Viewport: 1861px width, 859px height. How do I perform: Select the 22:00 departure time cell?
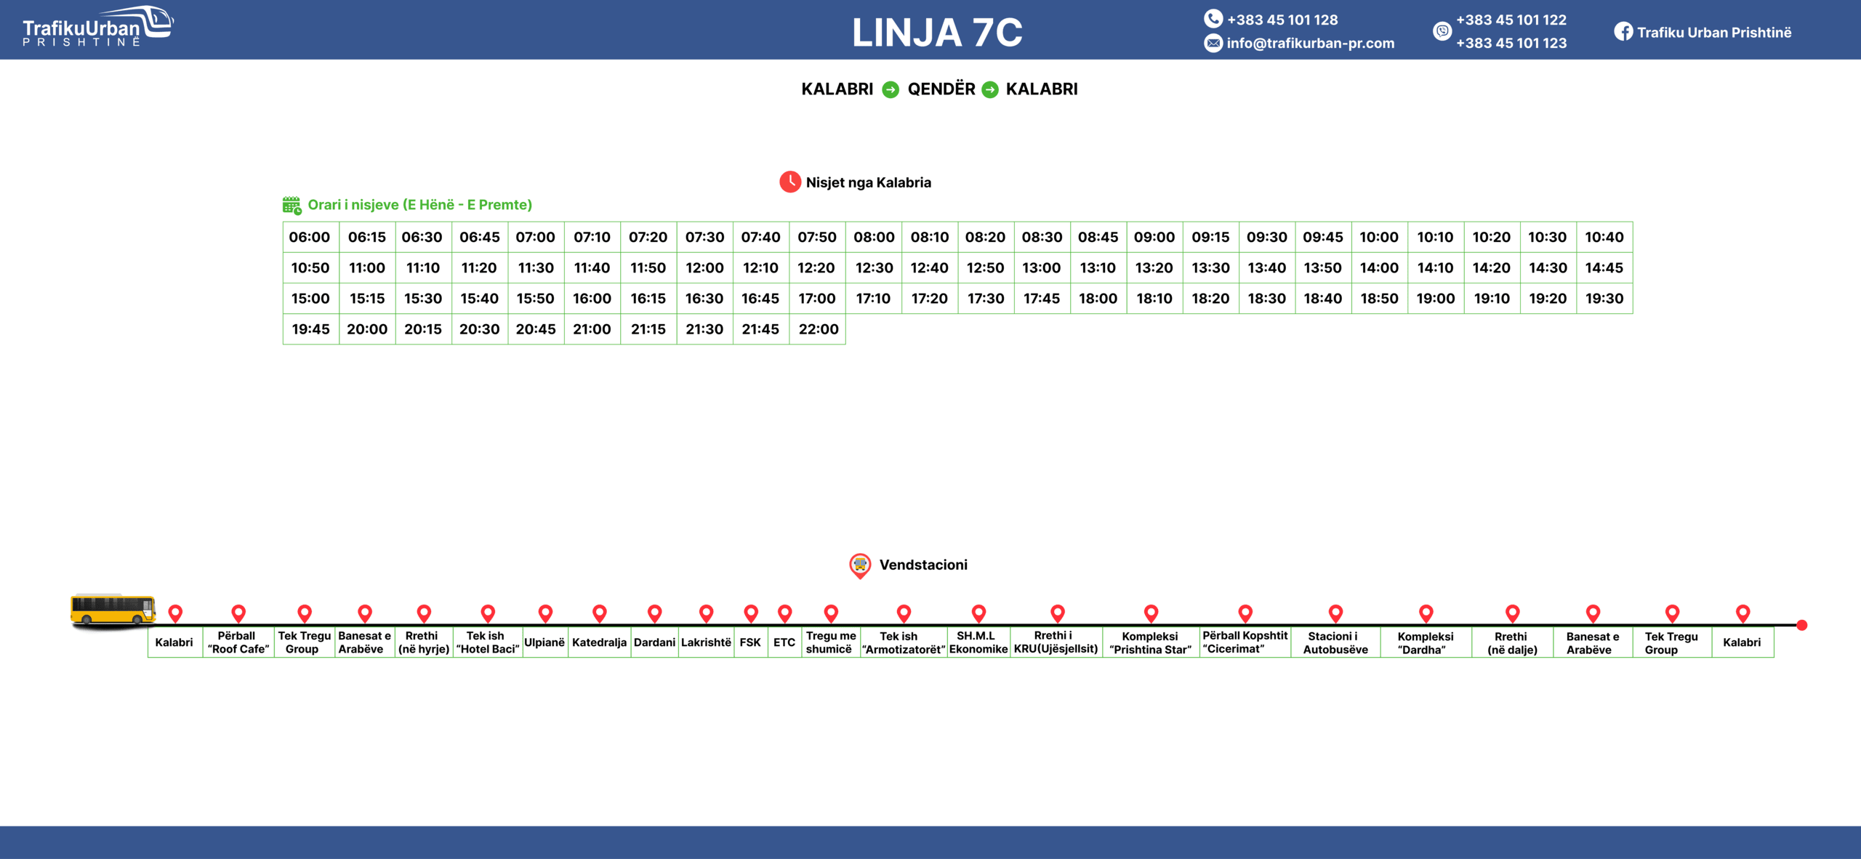click(x=818, y=329)
